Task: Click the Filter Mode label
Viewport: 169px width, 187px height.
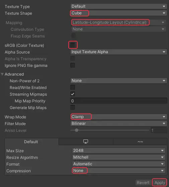Action: click(x=15, y=124)
